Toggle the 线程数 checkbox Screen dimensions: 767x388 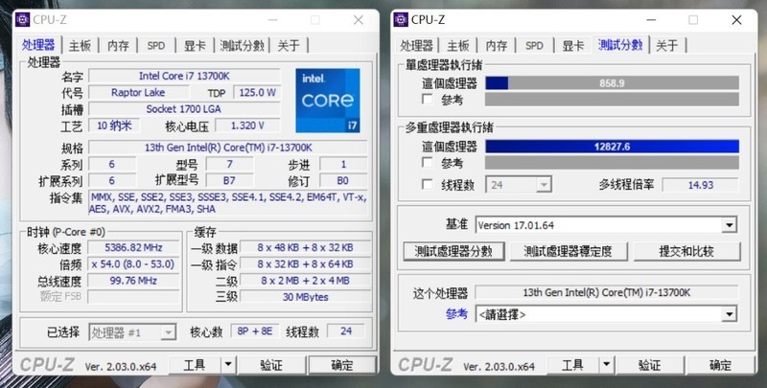(428, 185)
